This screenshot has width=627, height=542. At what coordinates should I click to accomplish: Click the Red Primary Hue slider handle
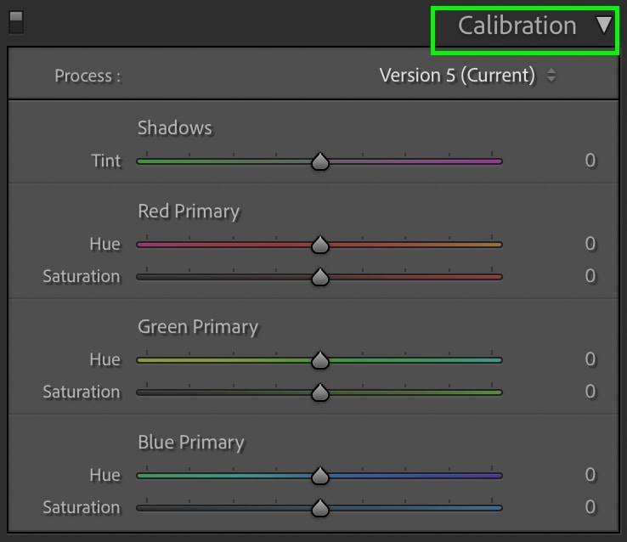click(x=320, y=244)
